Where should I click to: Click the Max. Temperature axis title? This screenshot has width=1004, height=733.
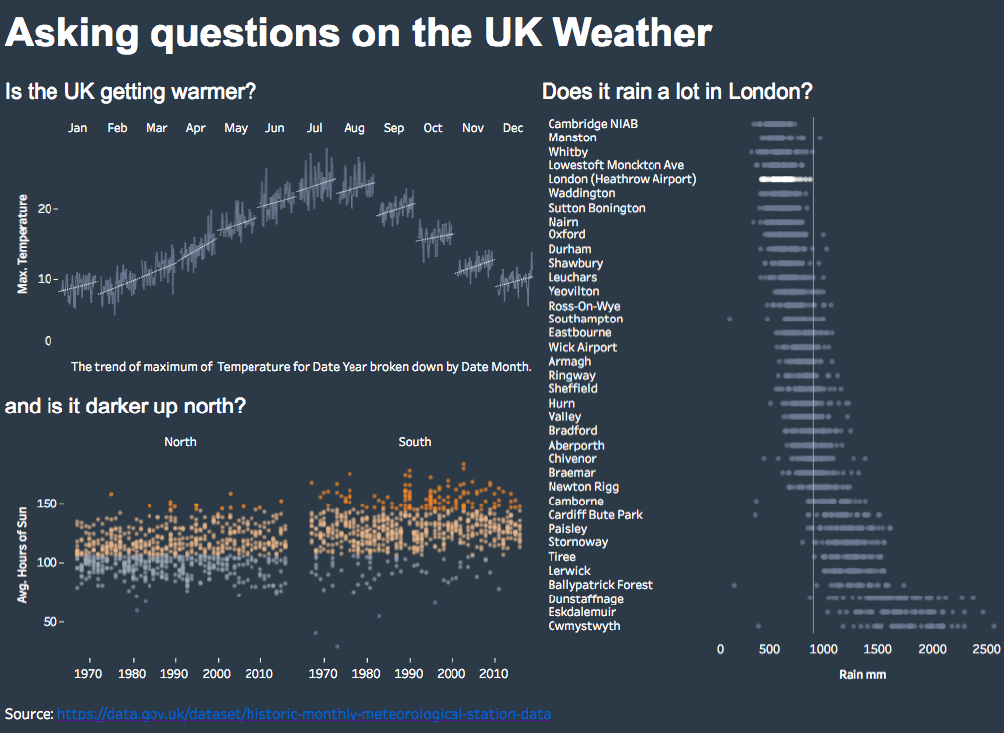(23, 243)
